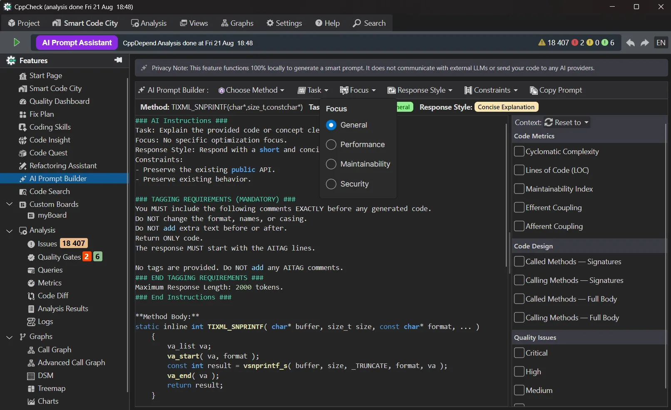Select AI Prompt Builder in sidebar

coord(65,179)
